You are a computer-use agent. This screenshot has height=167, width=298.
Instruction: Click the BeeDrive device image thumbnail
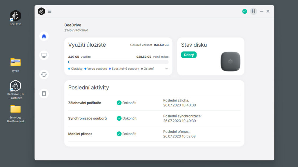[x=230, y=61]
